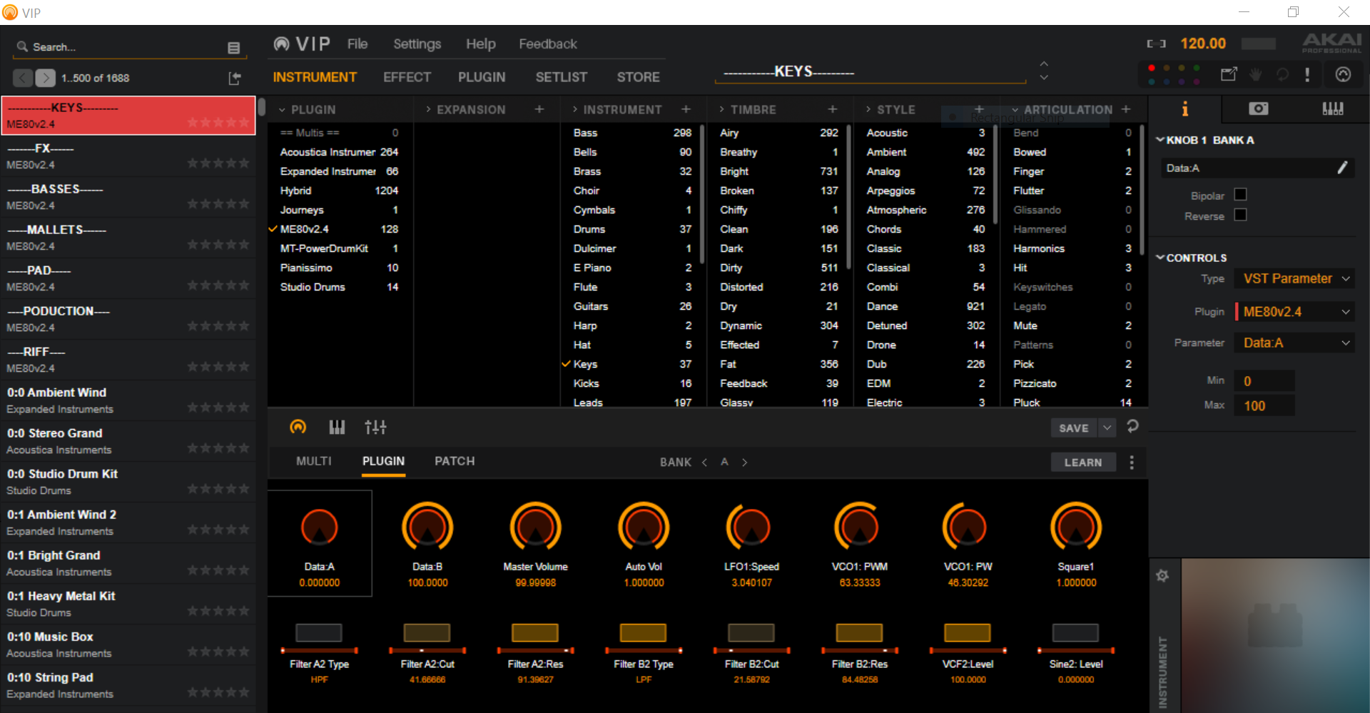Click the mixer faders view icon
1370x713 pixels.
pos(375,427)
